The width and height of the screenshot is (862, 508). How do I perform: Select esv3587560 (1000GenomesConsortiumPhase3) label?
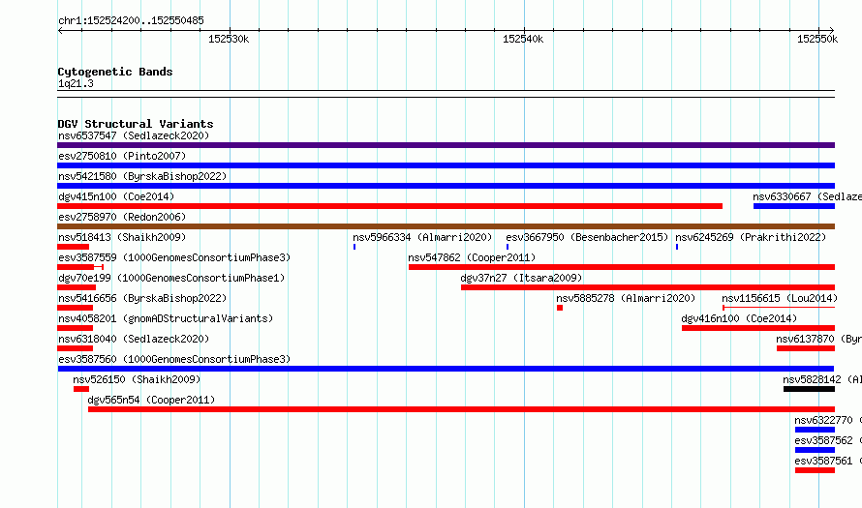click(174, 359)
